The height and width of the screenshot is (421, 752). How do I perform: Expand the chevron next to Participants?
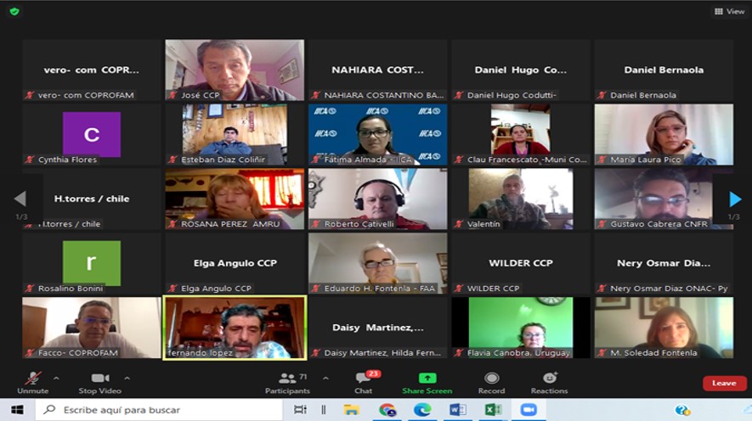coord(325,378)
